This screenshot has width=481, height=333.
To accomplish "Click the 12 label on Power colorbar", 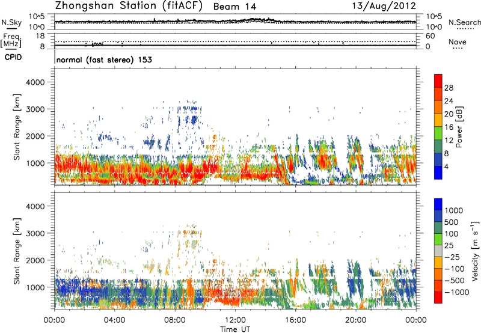I will pos(449,141).
